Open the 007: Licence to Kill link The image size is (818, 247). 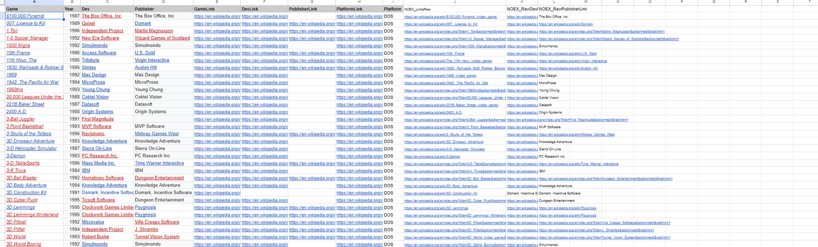(26, 23)
